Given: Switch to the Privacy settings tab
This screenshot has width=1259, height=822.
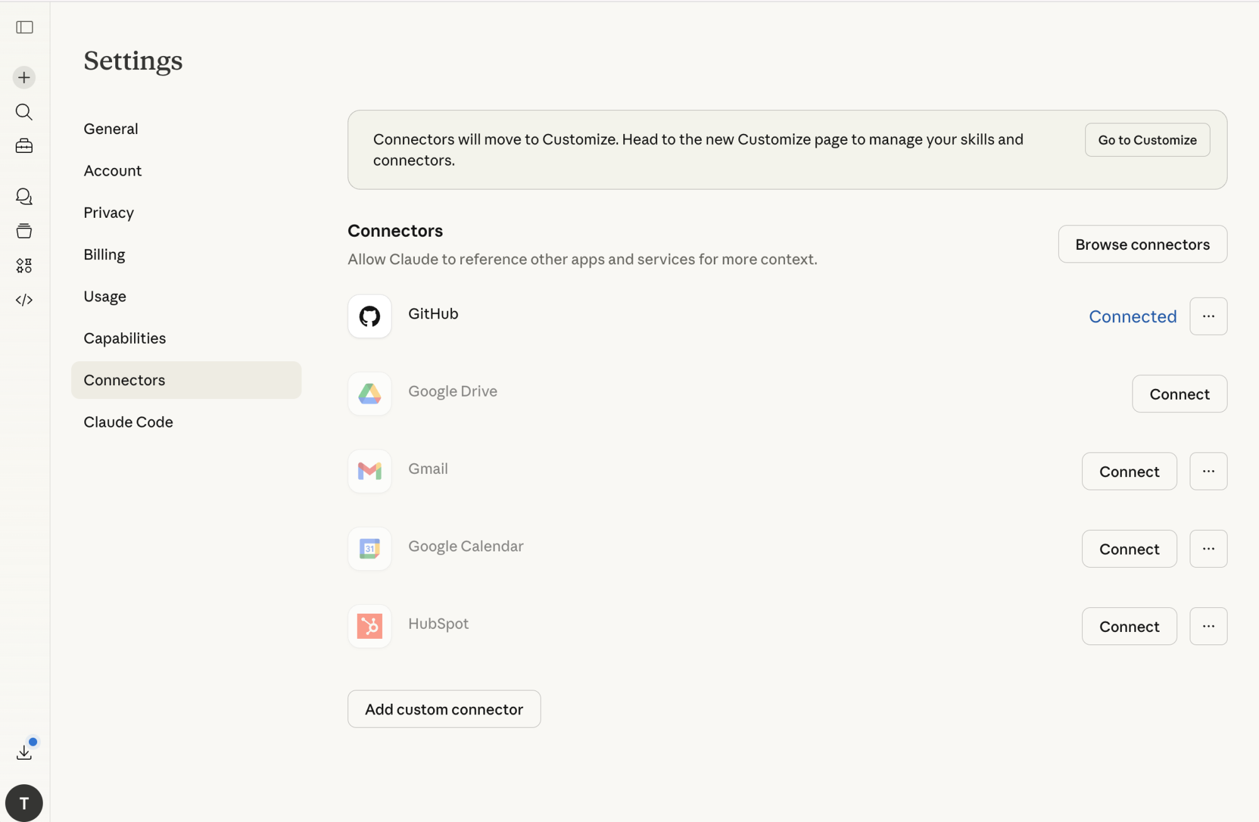Looking at the screenshot, I should tap(109, 213).
